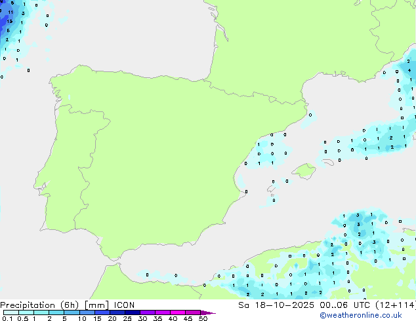Click the '30' legend scale label
Image resolution: width=416 pixels, height=321 pixels.
[x=142, y=318]
